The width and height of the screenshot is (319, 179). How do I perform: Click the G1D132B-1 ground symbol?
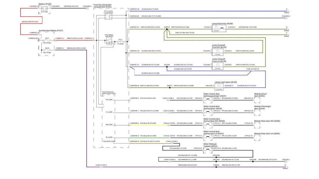286,18
